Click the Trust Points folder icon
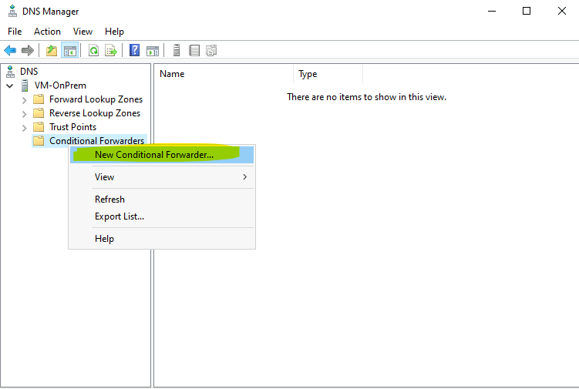Viewport: 579px width, 389px height. (39, 127)
